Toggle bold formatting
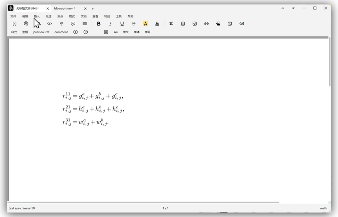The height and width of the screenshot is (217, 338). tap(99, 24)
